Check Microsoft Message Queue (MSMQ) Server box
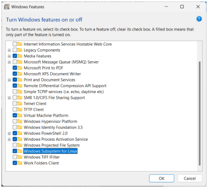 [15, 62]
